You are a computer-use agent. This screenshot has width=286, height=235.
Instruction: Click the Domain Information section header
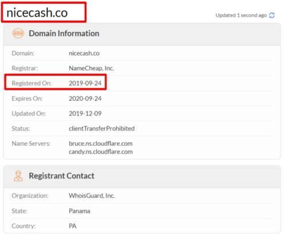coord(64,33)
